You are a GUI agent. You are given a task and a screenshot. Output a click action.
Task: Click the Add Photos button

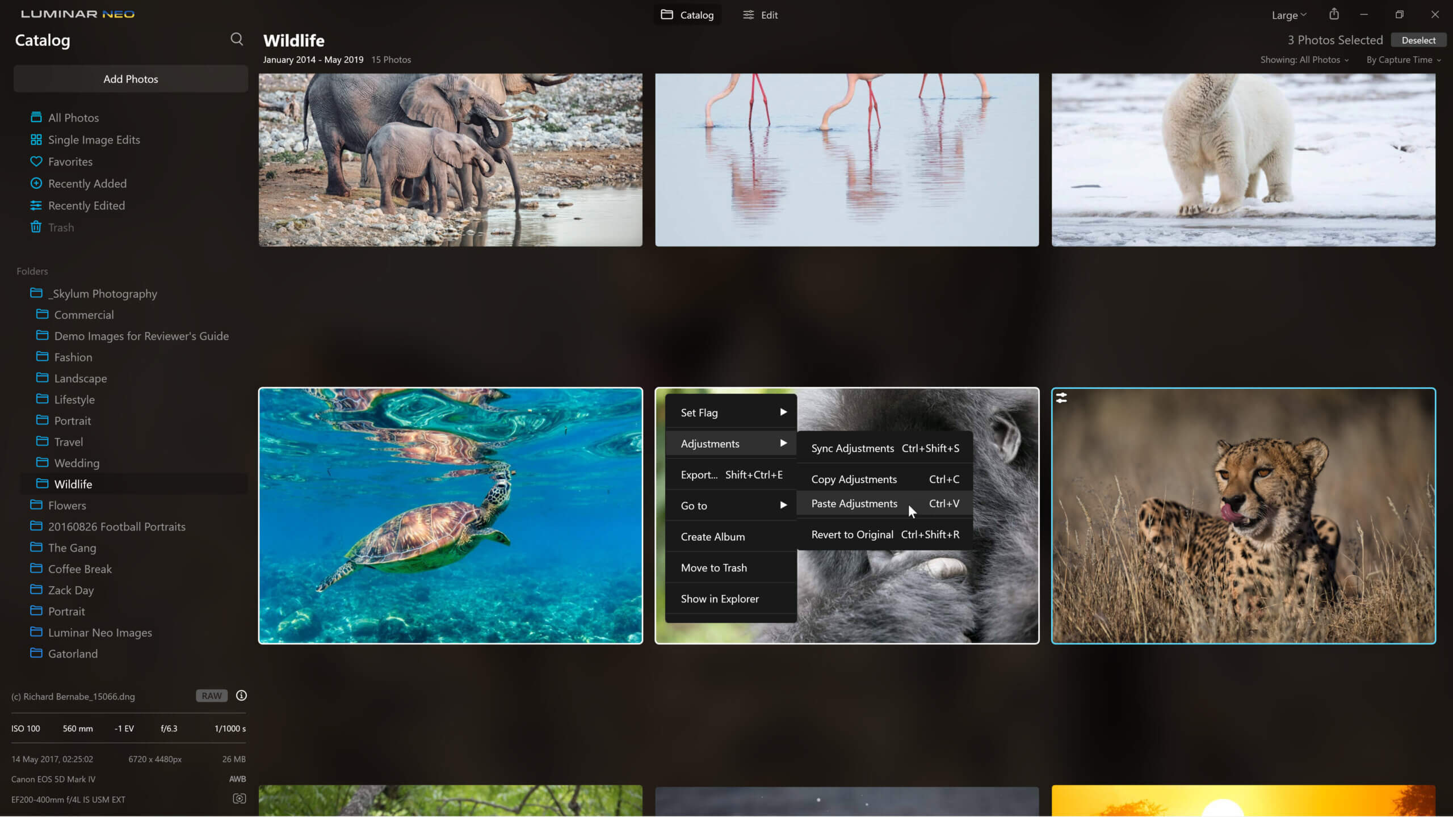click(131, 79)
